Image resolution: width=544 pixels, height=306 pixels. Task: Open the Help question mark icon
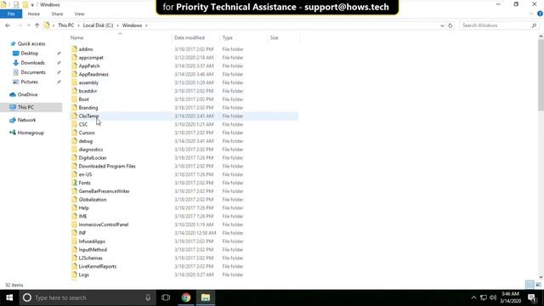pyautogui.click(x=540, y=14)
